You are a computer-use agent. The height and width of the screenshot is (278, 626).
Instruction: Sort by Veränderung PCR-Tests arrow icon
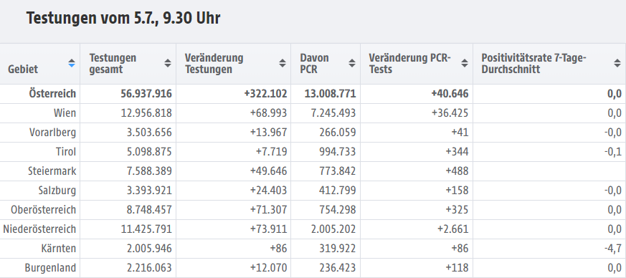465,64
